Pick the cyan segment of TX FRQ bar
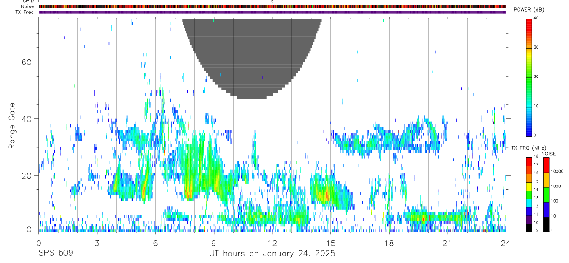Image resolution: width=569 pixels, height=263 pixels. [x=529, y=203]
